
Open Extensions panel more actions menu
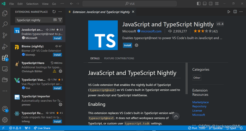coord(60,12)
